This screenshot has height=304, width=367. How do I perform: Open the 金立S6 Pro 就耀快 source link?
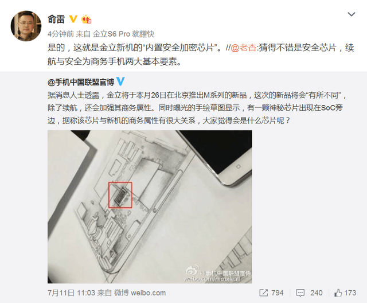[124, 34]
